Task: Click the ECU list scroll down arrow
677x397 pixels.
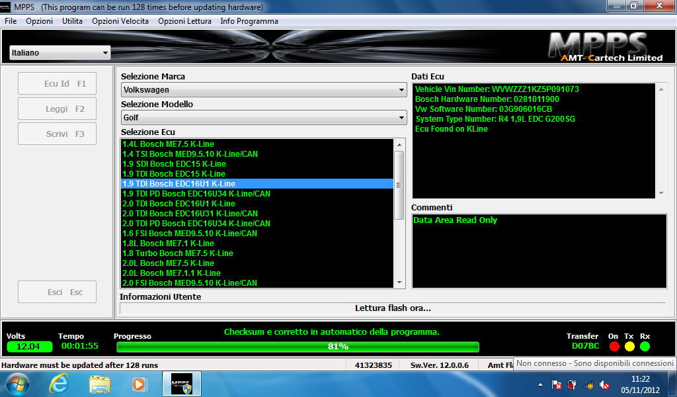Action: pyautogui.click(x=399, y=283)
